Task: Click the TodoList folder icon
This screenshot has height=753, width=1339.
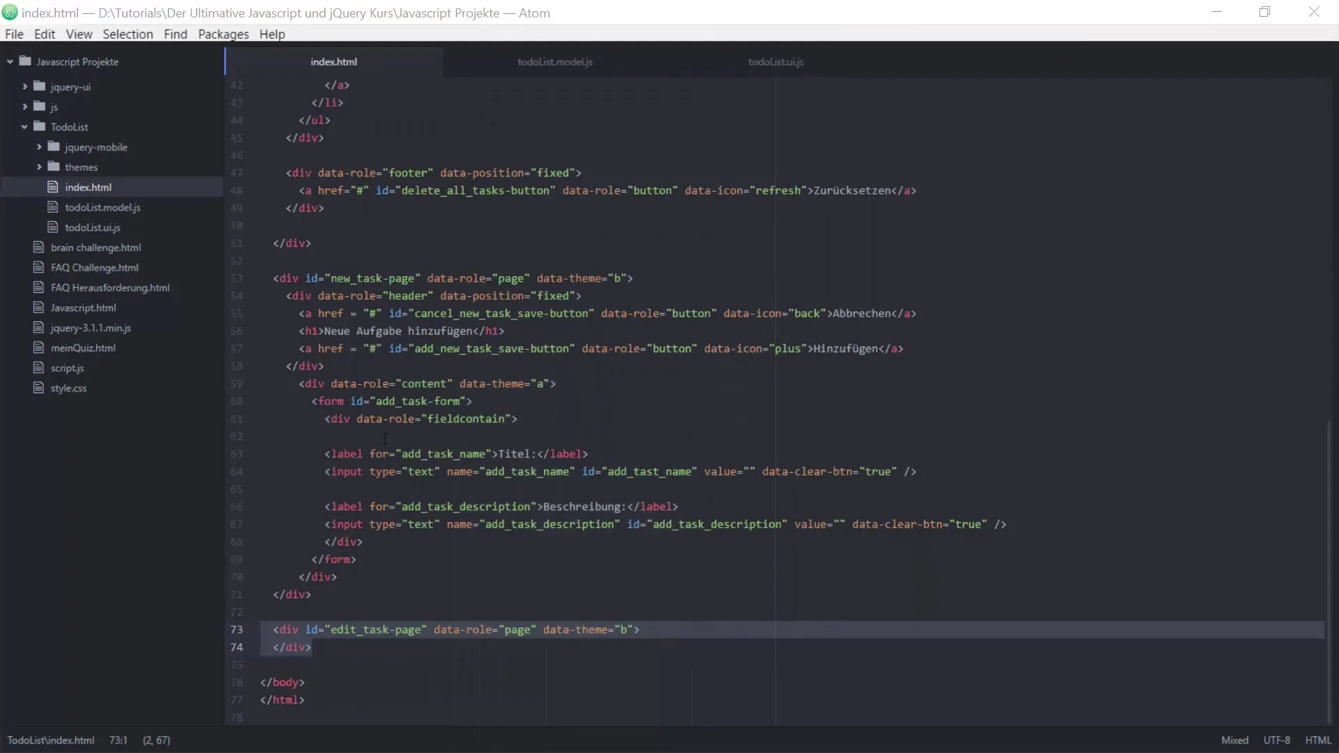Action: click(x=40, y=127)
